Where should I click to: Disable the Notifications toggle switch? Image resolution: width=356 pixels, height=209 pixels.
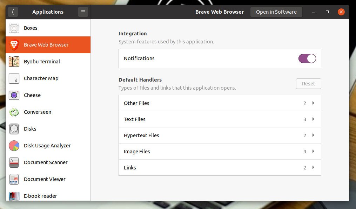tap(307, 58)
